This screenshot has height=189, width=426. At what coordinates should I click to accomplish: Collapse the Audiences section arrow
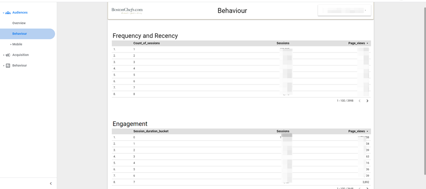(4, 13)
